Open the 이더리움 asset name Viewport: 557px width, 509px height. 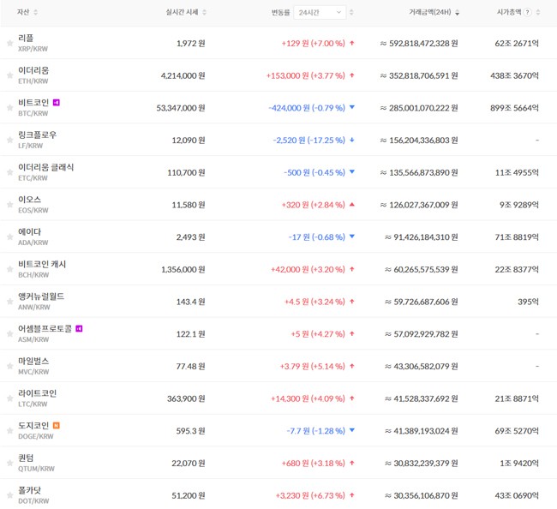point(33,70)
